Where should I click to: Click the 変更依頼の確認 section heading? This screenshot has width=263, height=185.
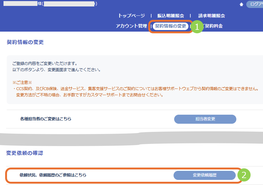click(25, 153)
